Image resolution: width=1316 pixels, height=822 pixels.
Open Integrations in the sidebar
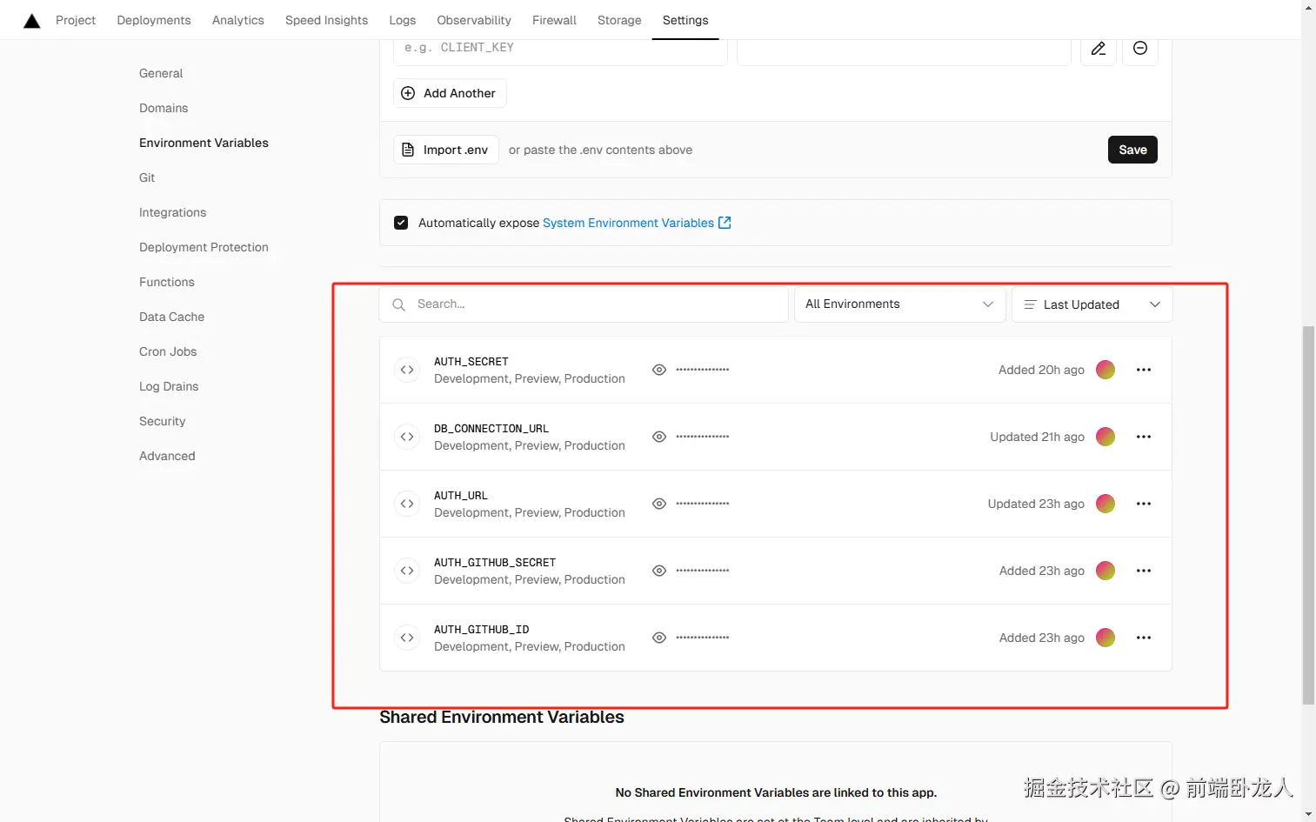tap(172, 212)
